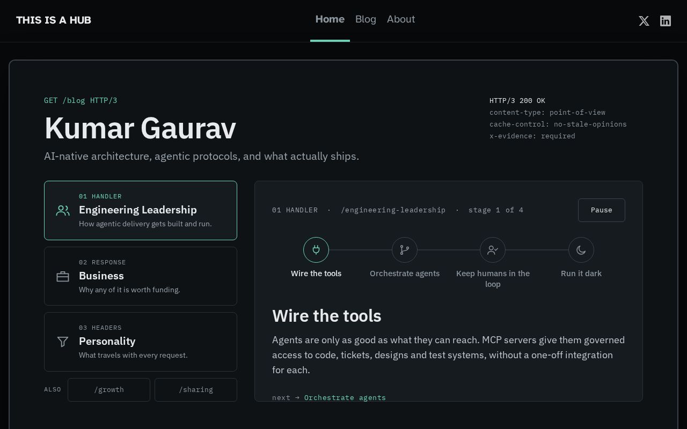Select the Personality card title
Viewport: 687px width, 429px height.
pos(107,341)
